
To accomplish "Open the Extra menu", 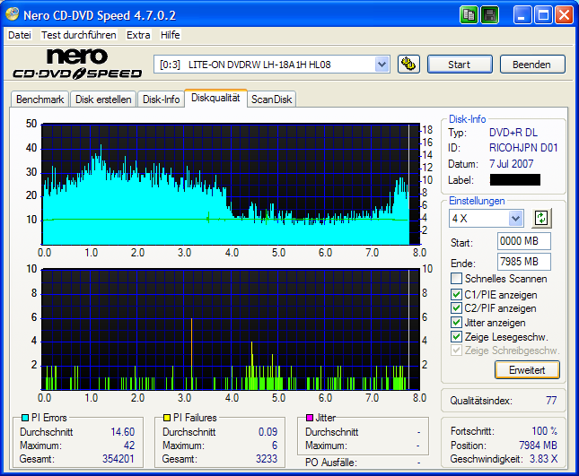I will point(138,35).
